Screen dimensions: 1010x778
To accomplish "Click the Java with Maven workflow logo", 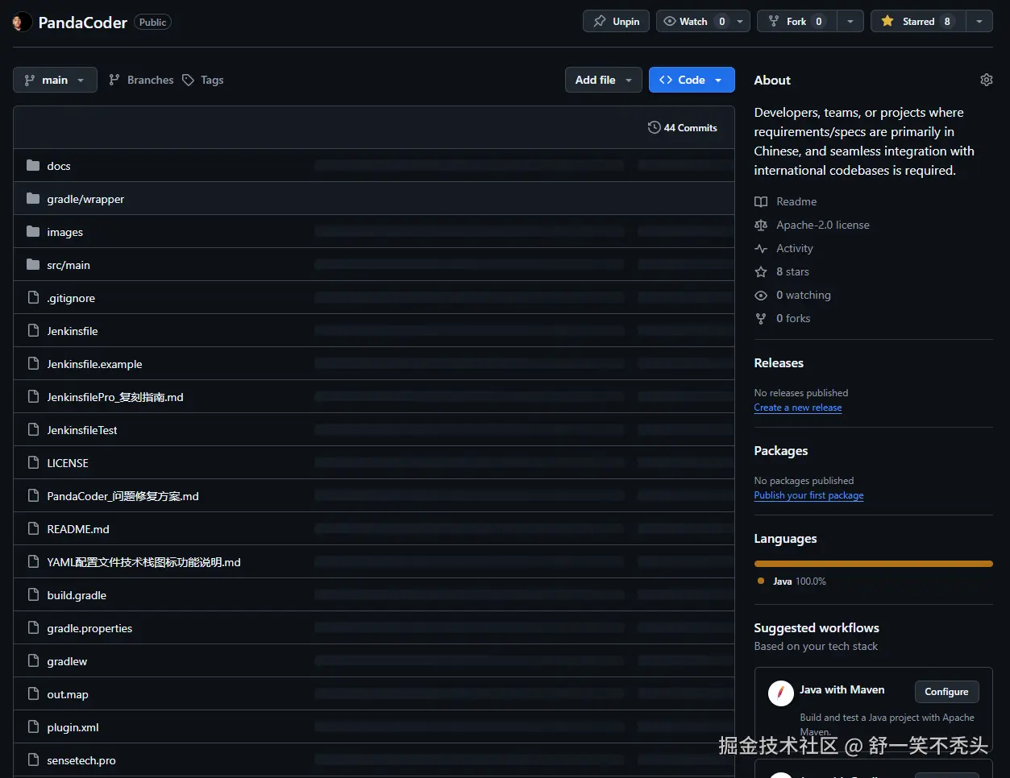I will tap(780, 693).
